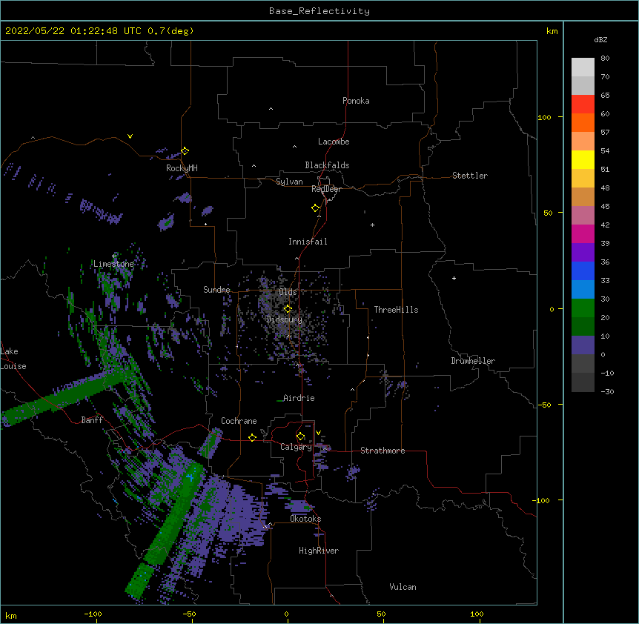Click the Banff label
This screenshot has width=639, height=624.
tap(92, 420)
